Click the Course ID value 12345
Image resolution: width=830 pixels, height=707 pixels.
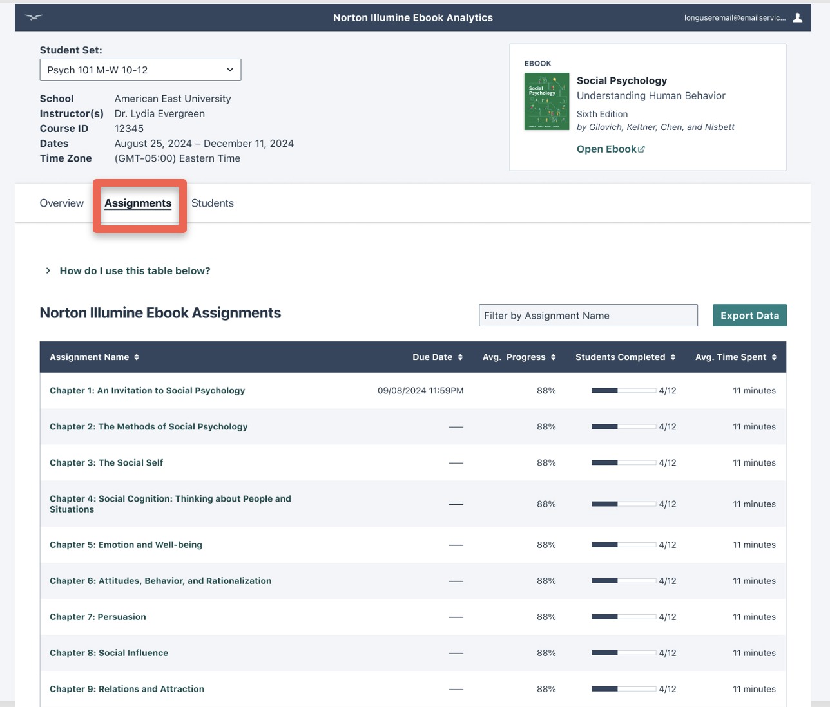tap(129, 129)
